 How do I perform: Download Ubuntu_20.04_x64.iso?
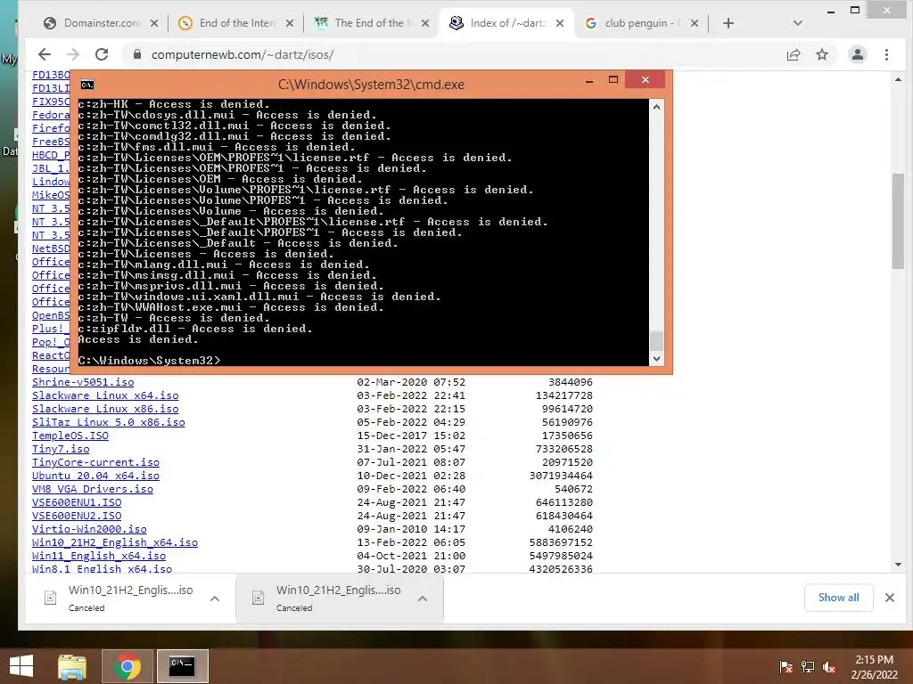coord(95,476)
